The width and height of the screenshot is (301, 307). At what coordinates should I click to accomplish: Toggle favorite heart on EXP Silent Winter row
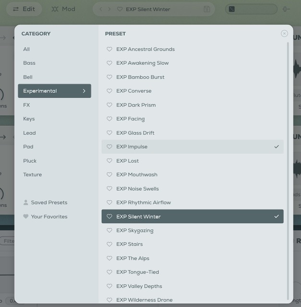[109, 217]
